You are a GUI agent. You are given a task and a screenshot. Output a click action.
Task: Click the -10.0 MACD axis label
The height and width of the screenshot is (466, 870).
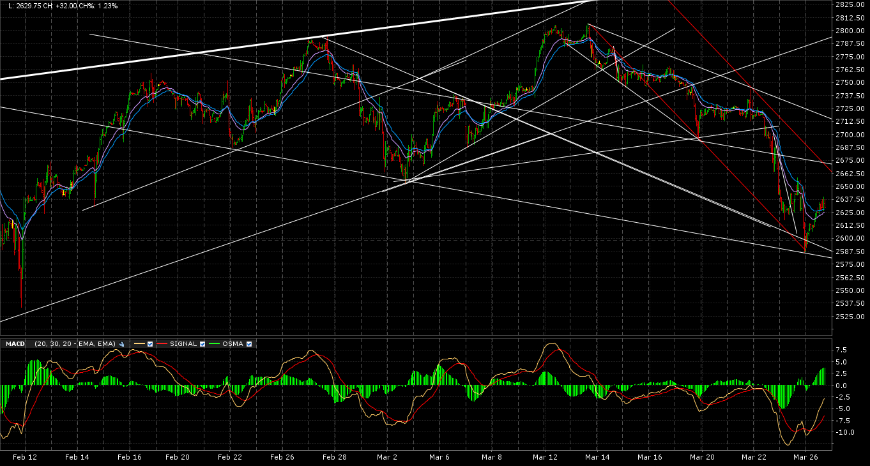pos(844,432)
